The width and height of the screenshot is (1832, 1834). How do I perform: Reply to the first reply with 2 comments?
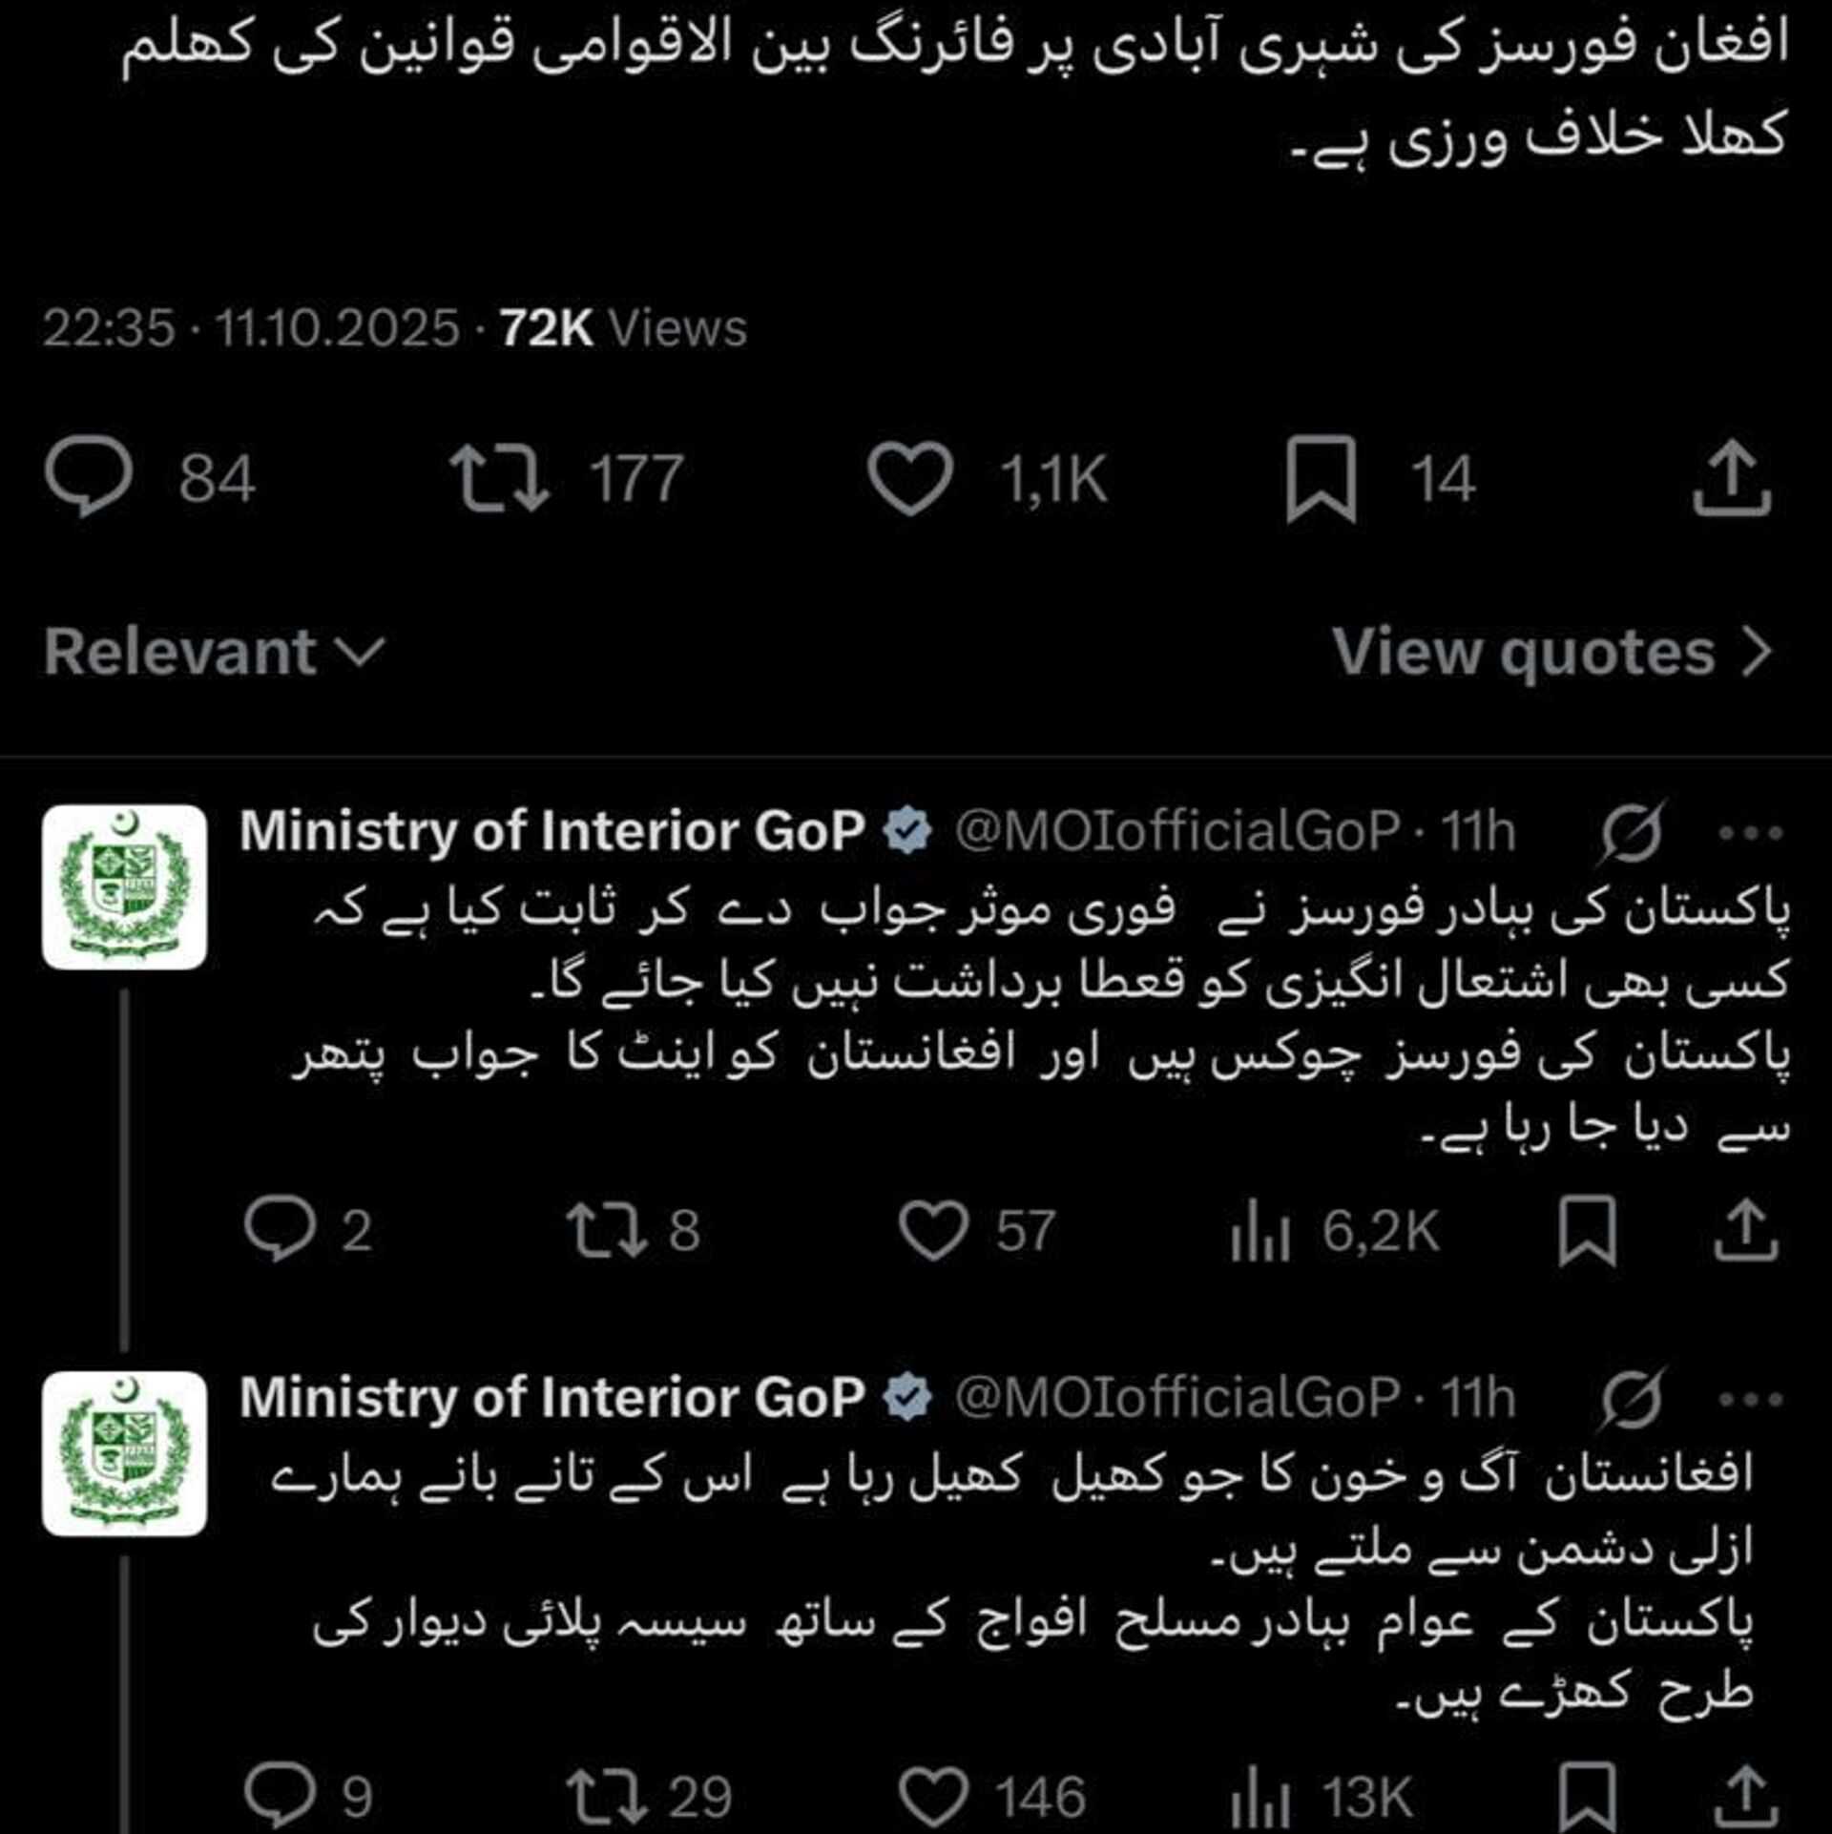(x=280, y=1230)
